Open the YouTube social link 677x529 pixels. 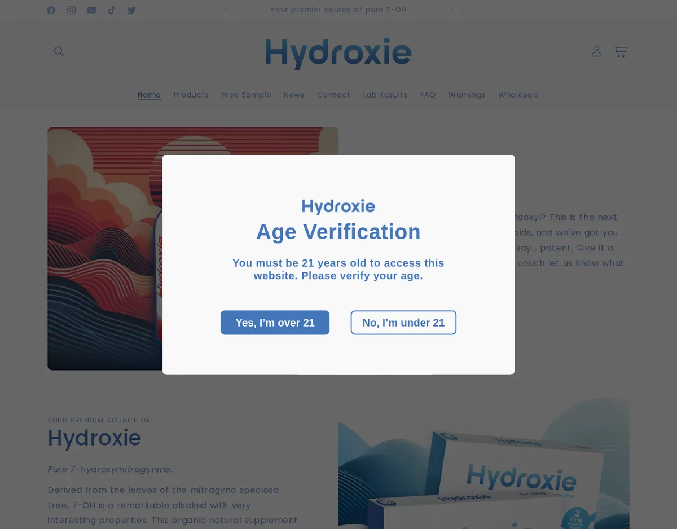pyautogui.click(x=91, y=10)
